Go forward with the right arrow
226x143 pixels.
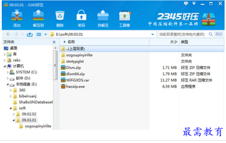[16, 35]
